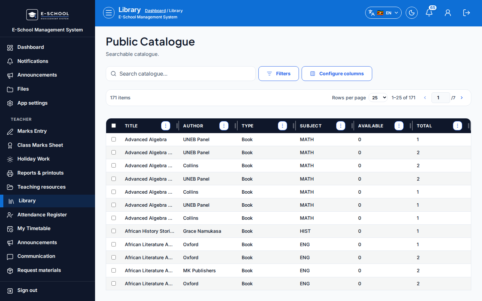
Task: Click the E-School logo icon
Action: click(x=32, y=15)
